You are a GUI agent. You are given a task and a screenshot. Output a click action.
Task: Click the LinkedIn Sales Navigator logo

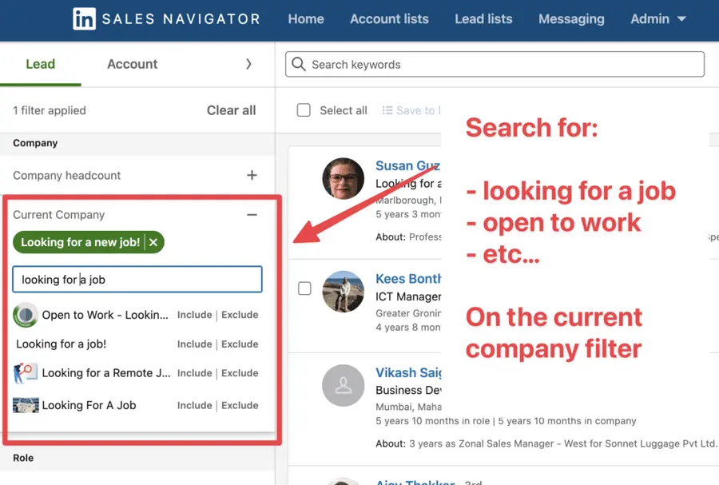pos(166,18)
